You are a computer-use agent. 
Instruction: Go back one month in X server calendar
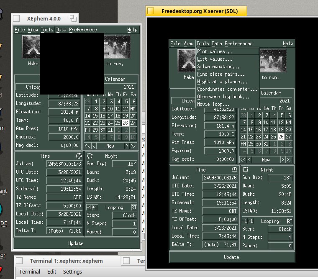coord(249,159)
